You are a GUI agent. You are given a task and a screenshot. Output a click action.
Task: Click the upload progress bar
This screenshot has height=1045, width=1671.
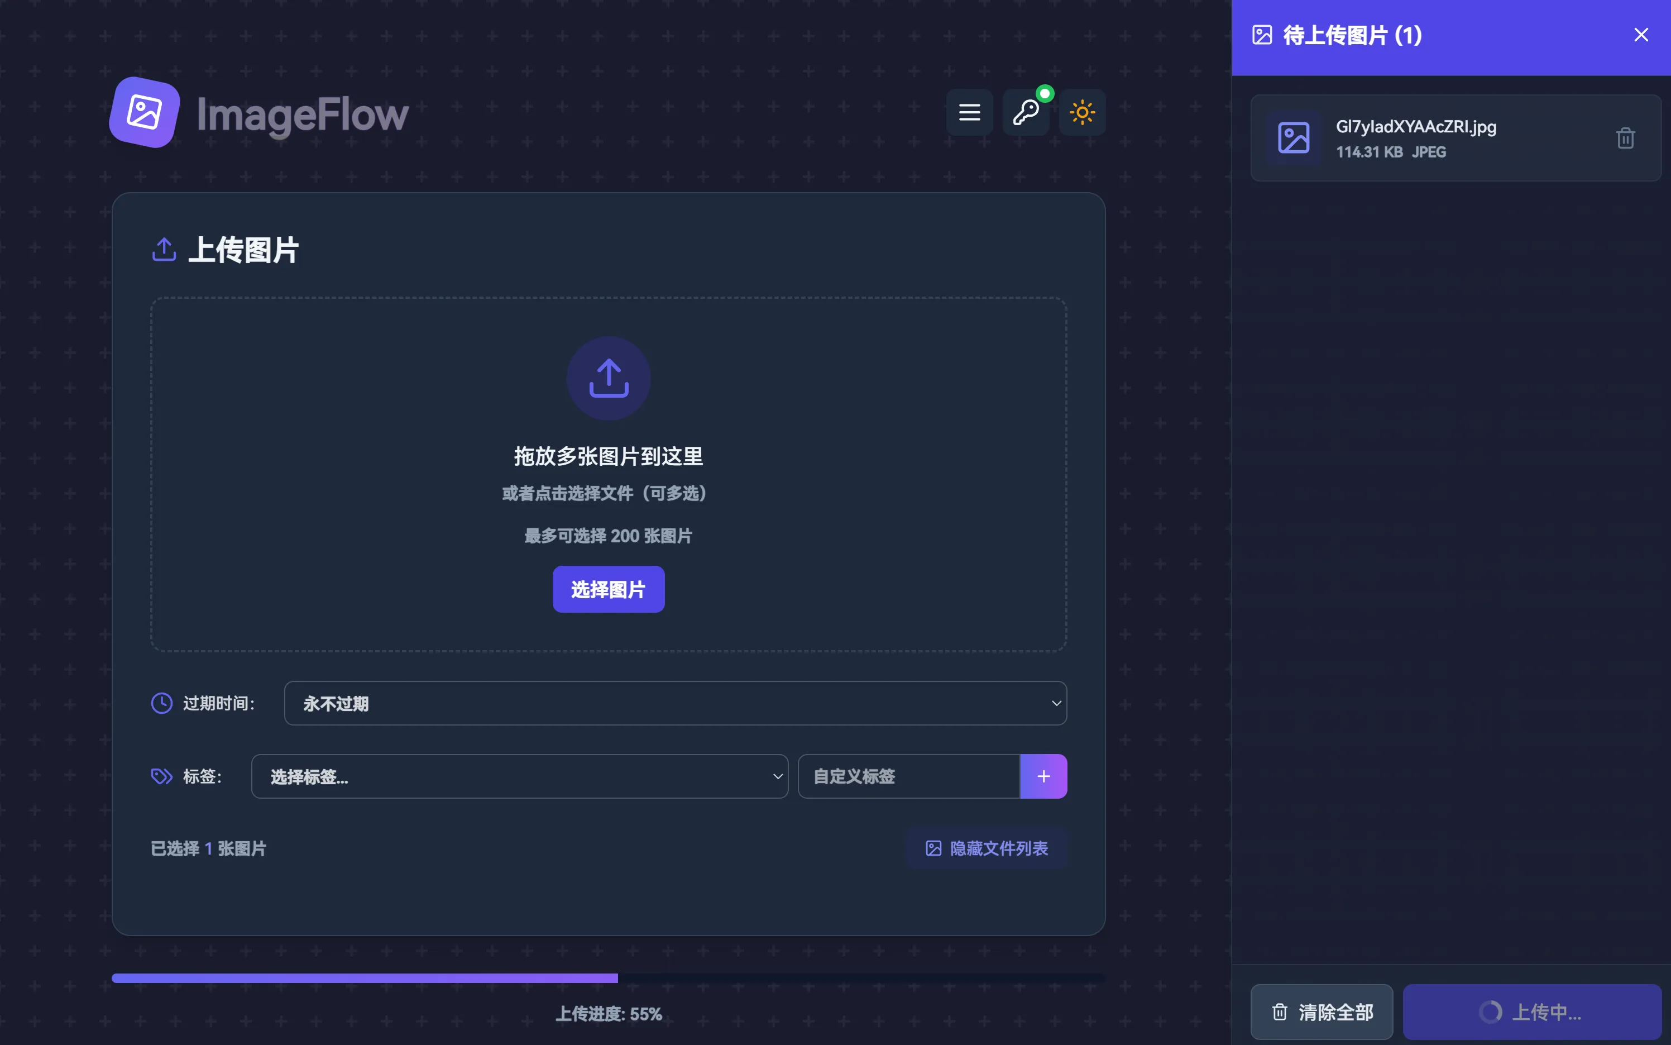(x=608, y=978)
